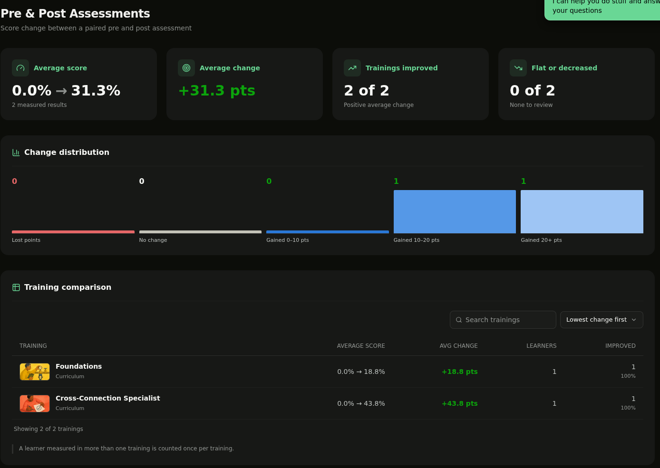The width and height of the screenshot is (660, 468).
Task: Focus the Search trainings input field
Action: pos(503,320)
